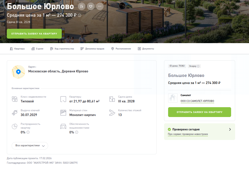Click info icon next to header average price
The image size is (249, 173).
click(80, 15)
